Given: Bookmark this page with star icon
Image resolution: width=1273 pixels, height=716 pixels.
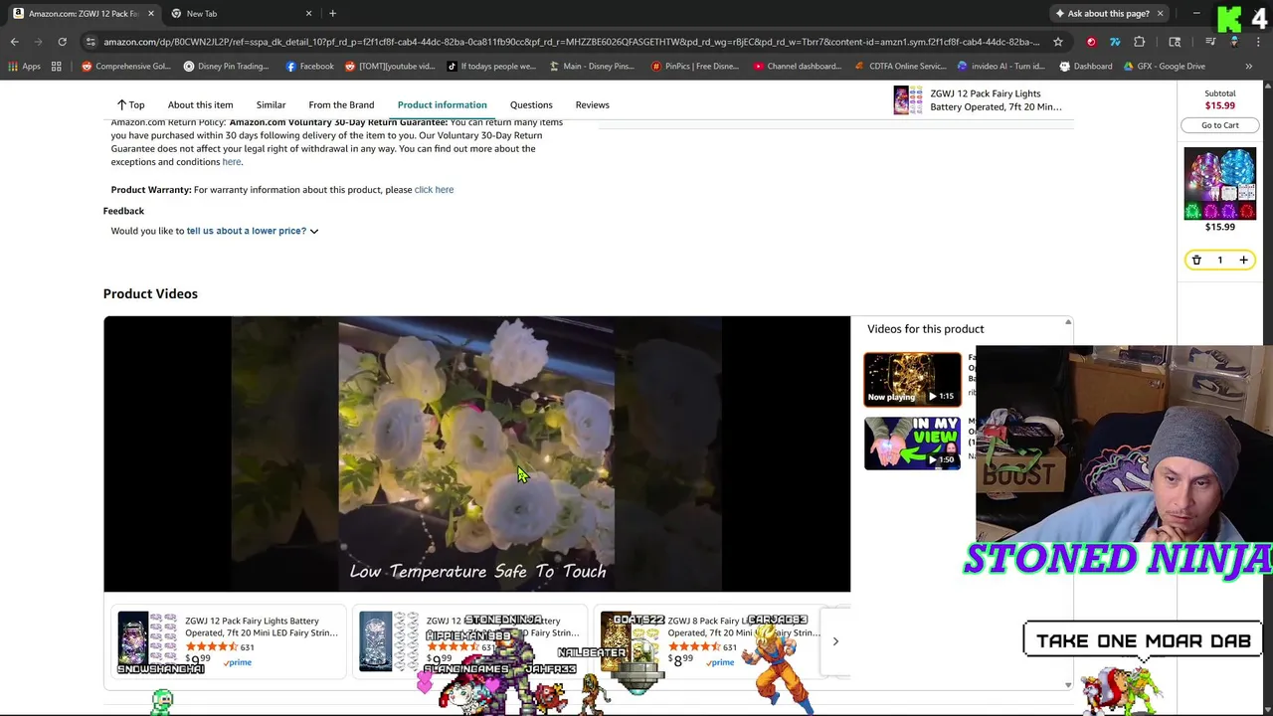Looking at the screenshot, I should click(x=1058, y=42).
